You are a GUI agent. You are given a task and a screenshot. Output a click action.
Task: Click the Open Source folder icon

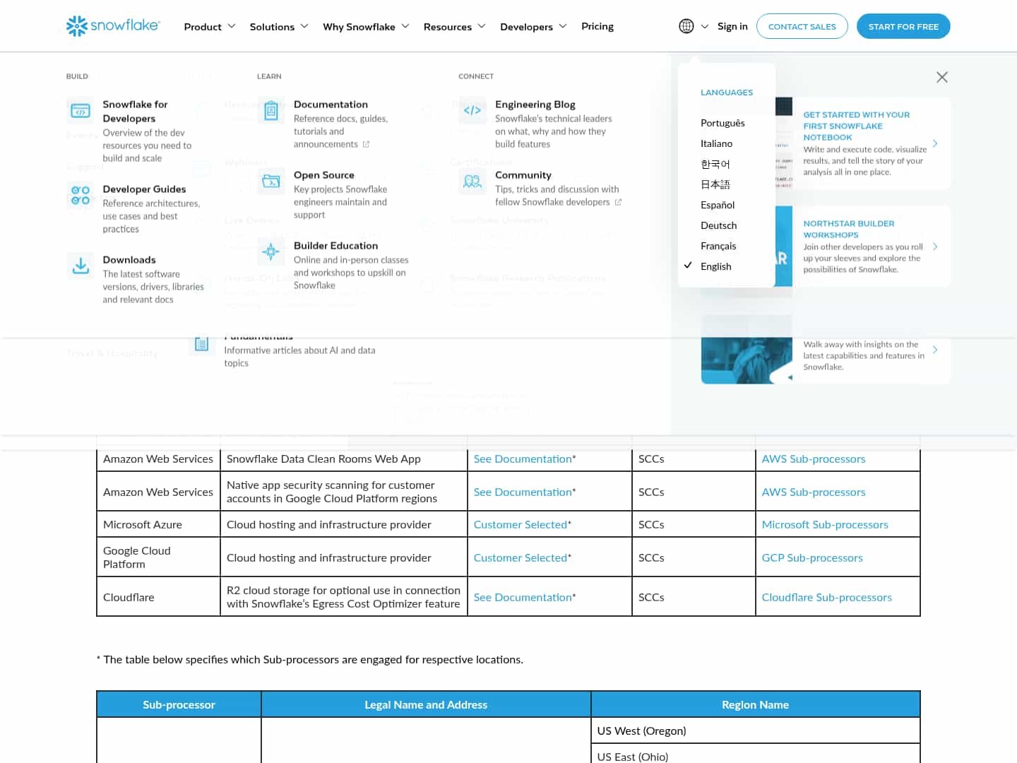(271, 182)
